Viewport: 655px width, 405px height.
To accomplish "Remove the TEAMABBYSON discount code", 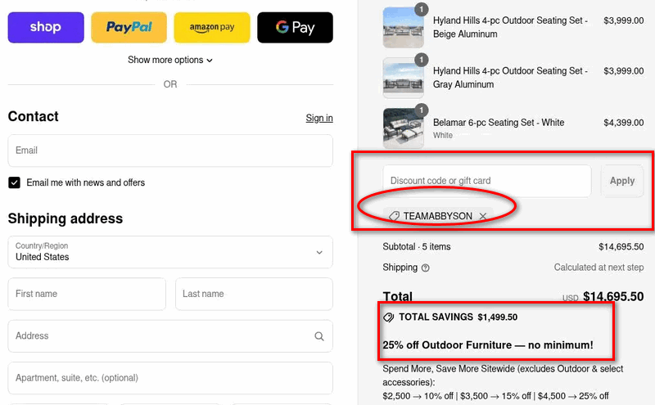I will [x=483, y=216].
